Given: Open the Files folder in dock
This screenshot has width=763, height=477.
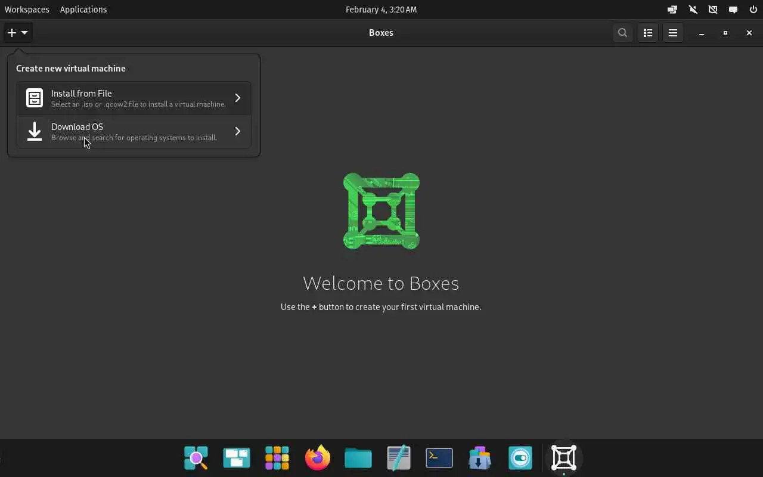Looking at the screenshot, I should [358, 458].
